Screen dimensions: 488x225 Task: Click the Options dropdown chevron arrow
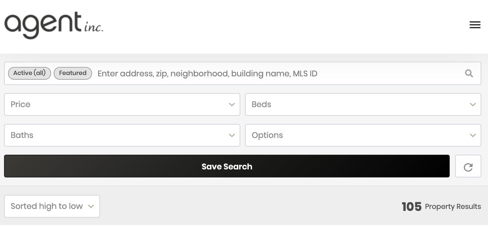tap(473, 135)
